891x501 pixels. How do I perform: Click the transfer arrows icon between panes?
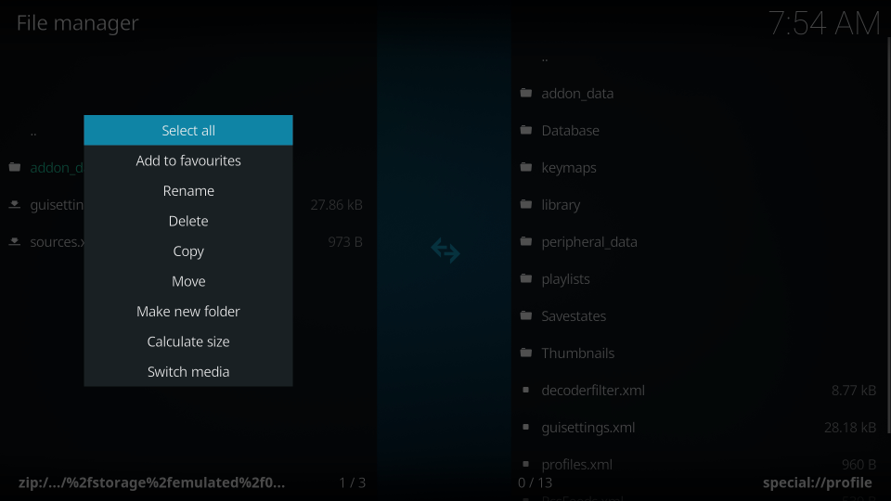click(445, 250)
